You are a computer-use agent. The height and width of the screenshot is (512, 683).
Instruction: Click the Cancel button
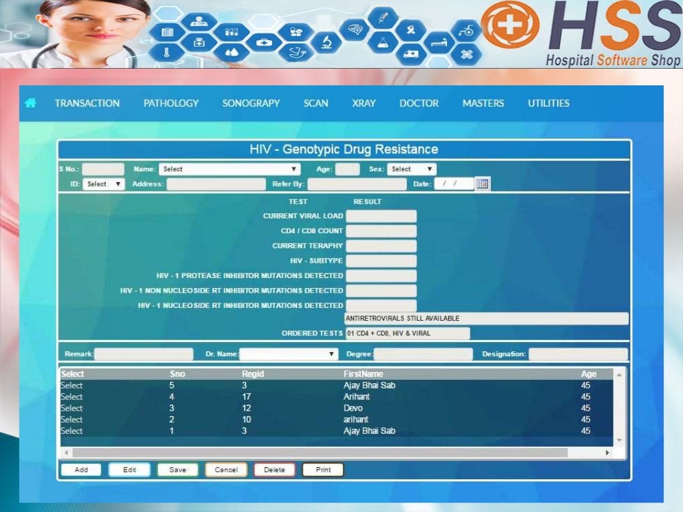click(x=226, y=470)
